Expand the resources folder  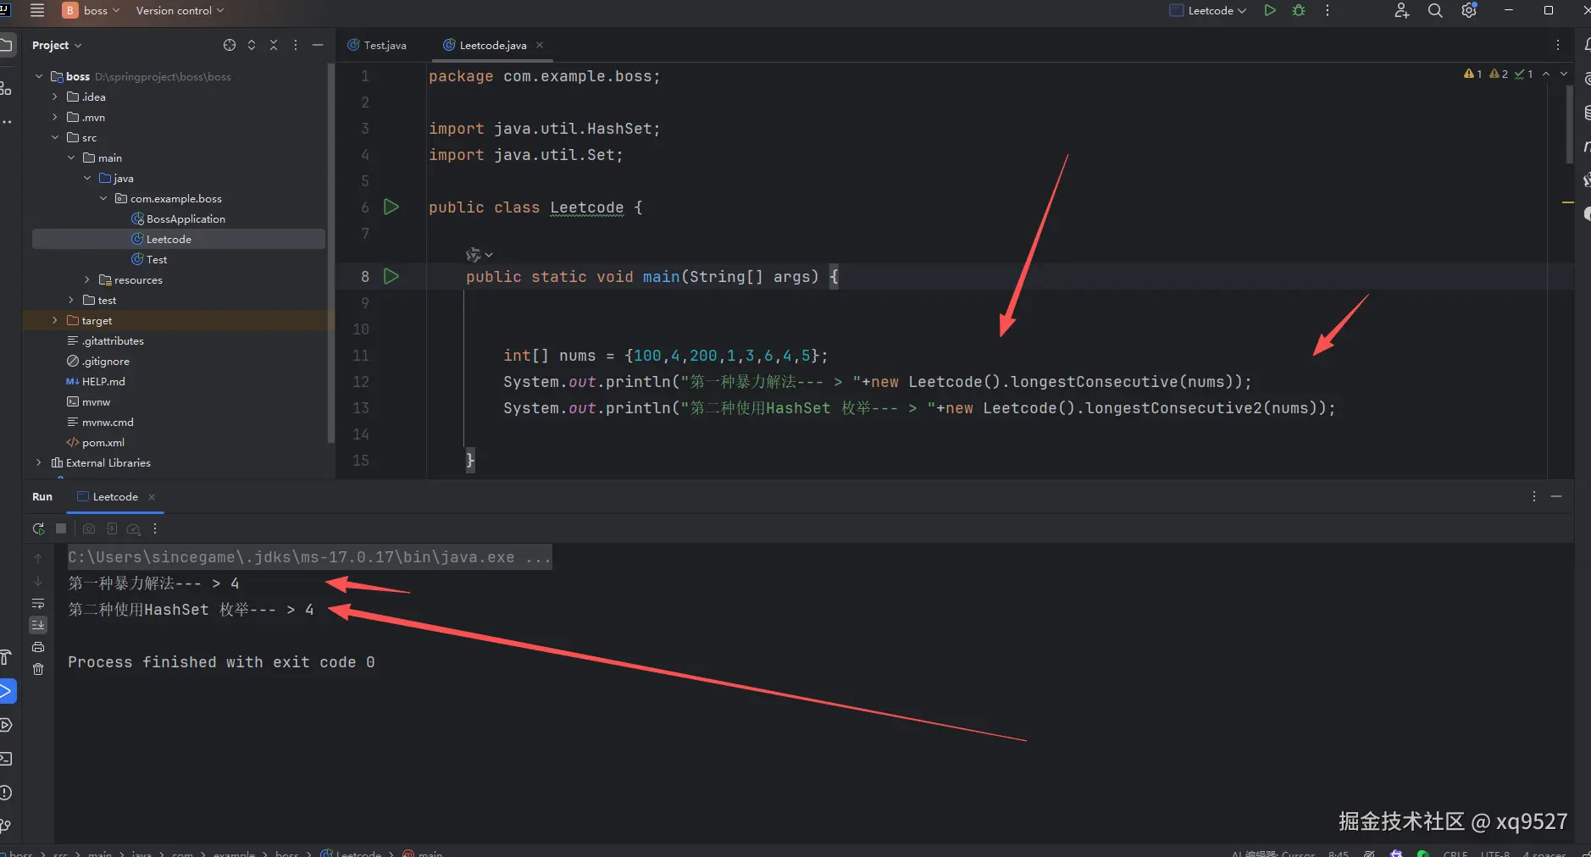coord(87,279)
